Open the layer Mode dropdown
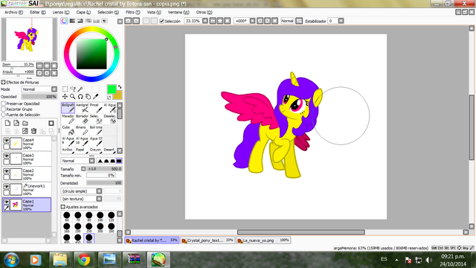The height and width of the screenshot is (268, 476). (x=54, y=89)
